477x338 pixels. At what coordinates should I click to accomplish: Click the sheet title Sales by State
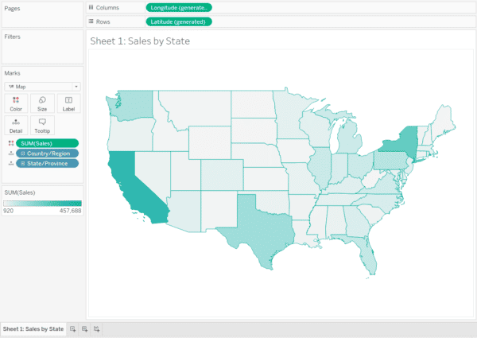click(139, 41)
